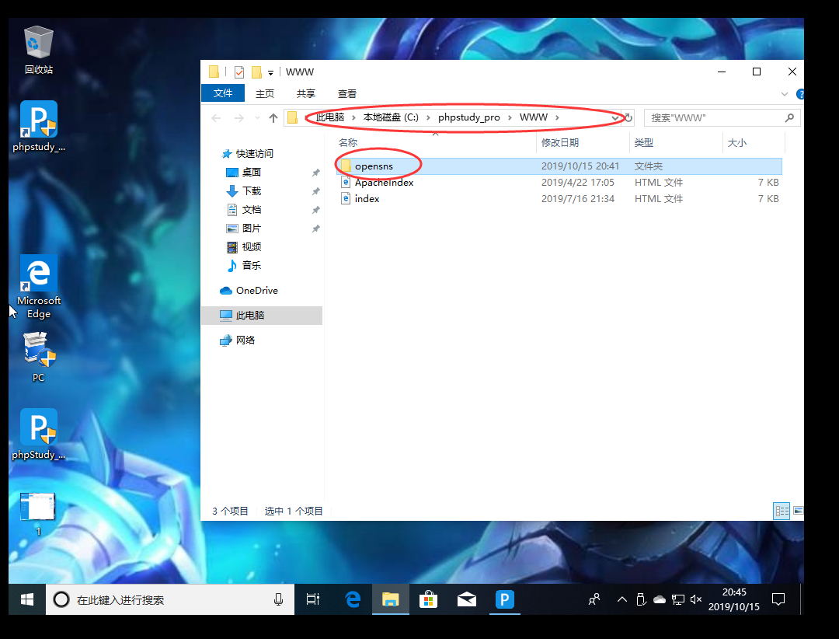Switch to the 共享 ribbon tab

(x=305, y=93)
